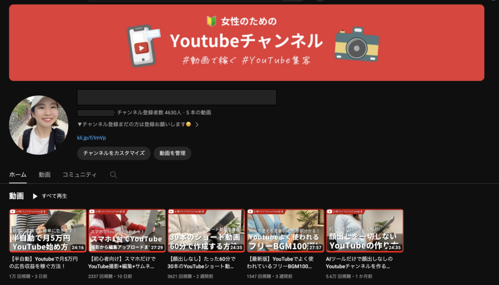Click 3621 回視聴・2 週間前 text
The image size is (499, 285).
[191, 276]
